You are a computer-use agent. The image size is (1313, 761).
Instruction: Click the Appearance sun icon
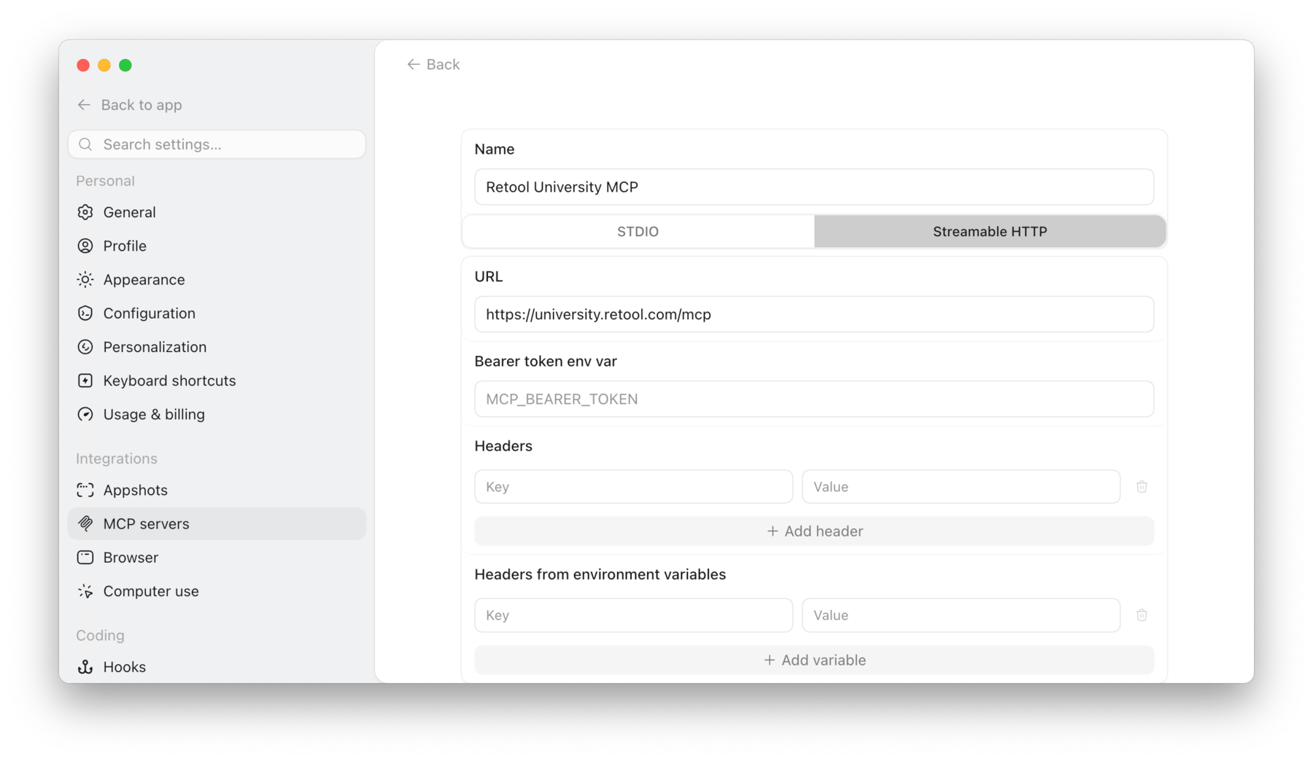coord(85,279)
